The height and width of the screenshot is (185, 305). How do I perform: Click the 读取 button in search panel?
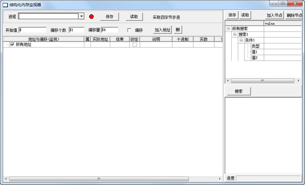(x=245, y=15)
